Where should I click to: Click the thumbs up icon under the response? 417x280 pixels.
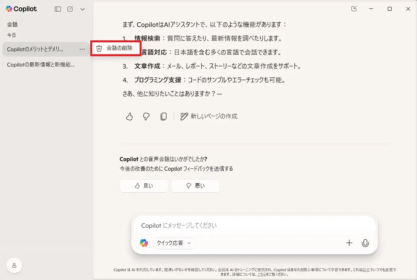click(x=130, y=117)
